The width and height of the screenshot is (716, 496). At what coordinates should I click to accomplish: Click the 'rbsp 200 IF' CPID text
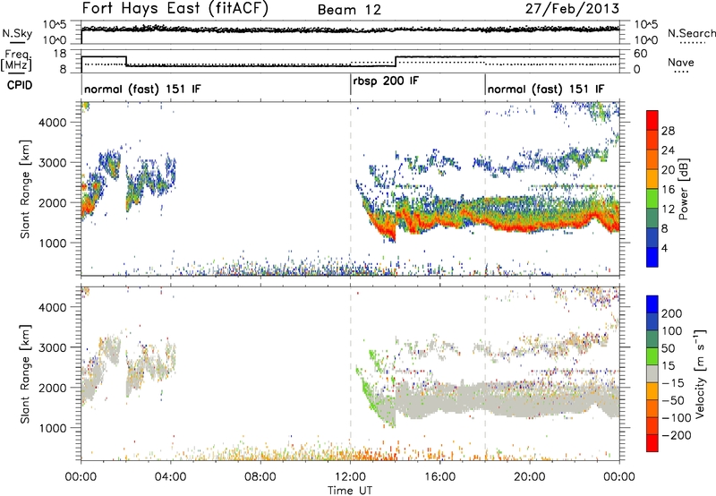pos(386,81)
